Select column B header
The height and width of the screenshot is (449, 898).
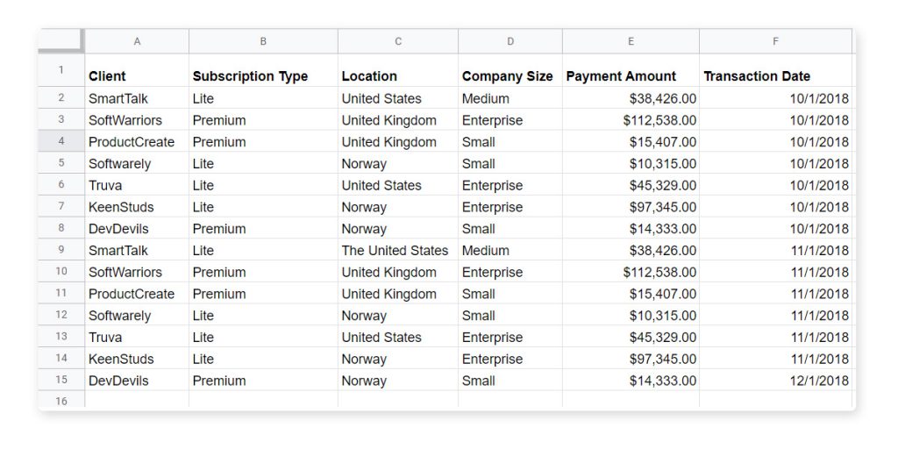(x=263, y=41)
